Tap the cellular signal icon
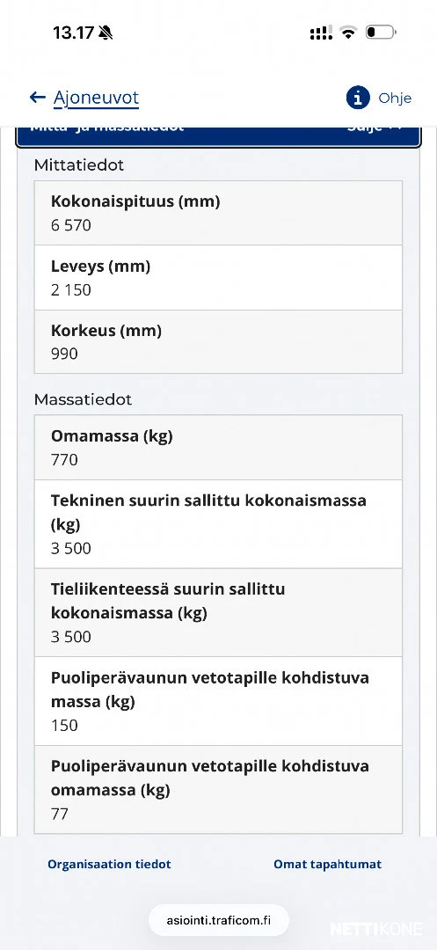The width and height of the screenshot is (437, 950). click(322, 33)
